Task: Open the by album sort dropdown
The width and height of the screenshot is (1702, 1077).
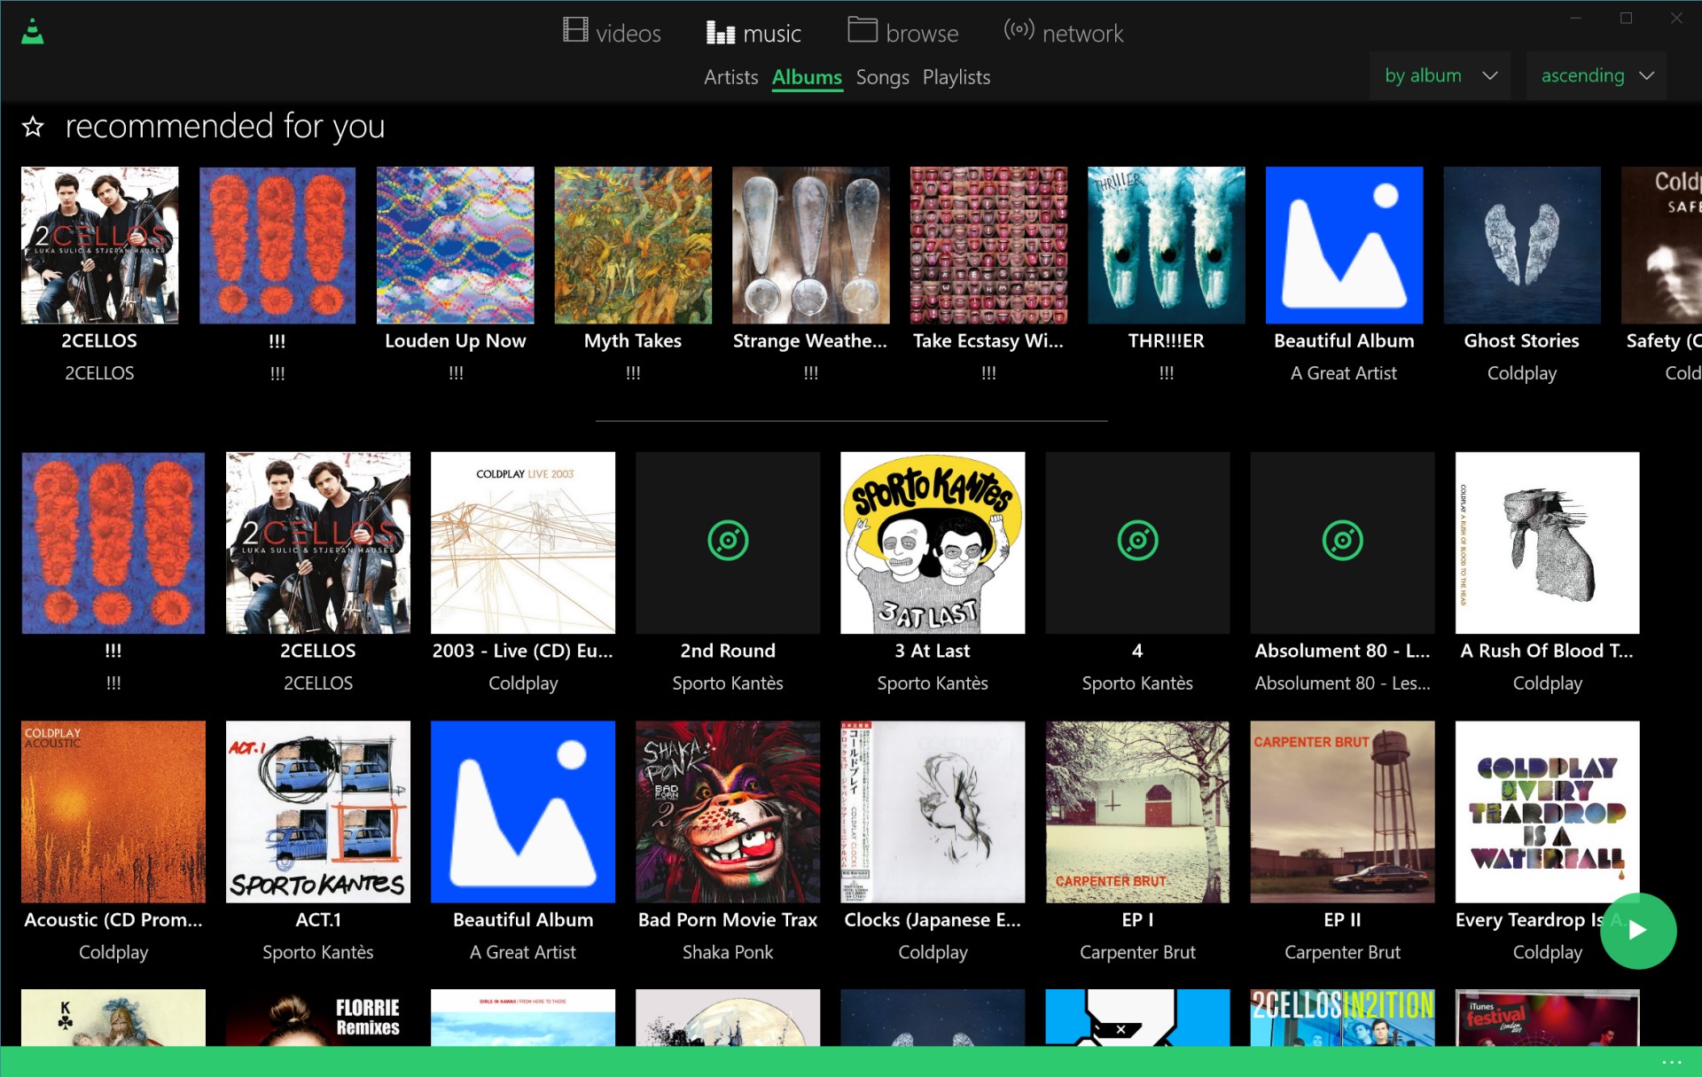Action: (x=1439, y=75)
